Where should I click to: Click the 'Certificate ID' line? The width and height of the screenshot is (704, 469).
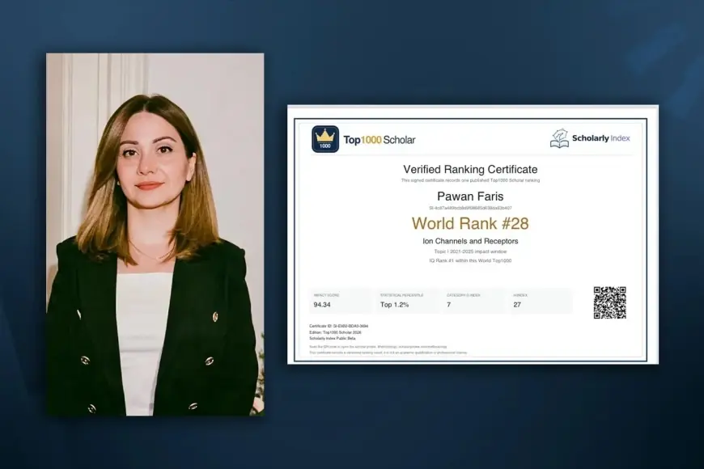[338, 326]
